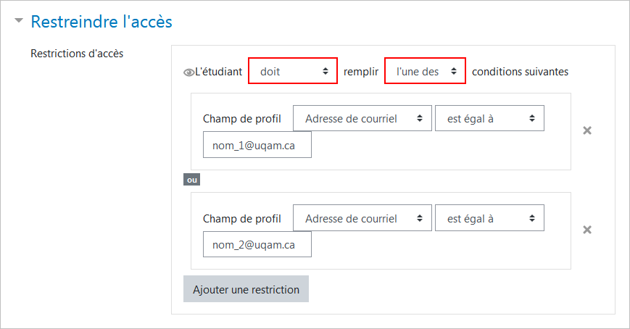Click the nom_1@uqam.ca input field

[x=257, y=145]
